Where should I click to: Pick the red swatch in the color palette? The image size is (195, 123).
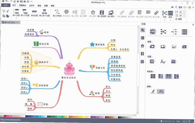pyautogui.click(x=4, y=116)
